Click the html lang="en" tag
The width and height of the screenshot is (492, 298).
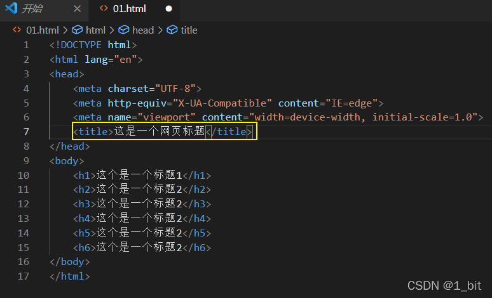pyautogui.click(x=96, y=60)
